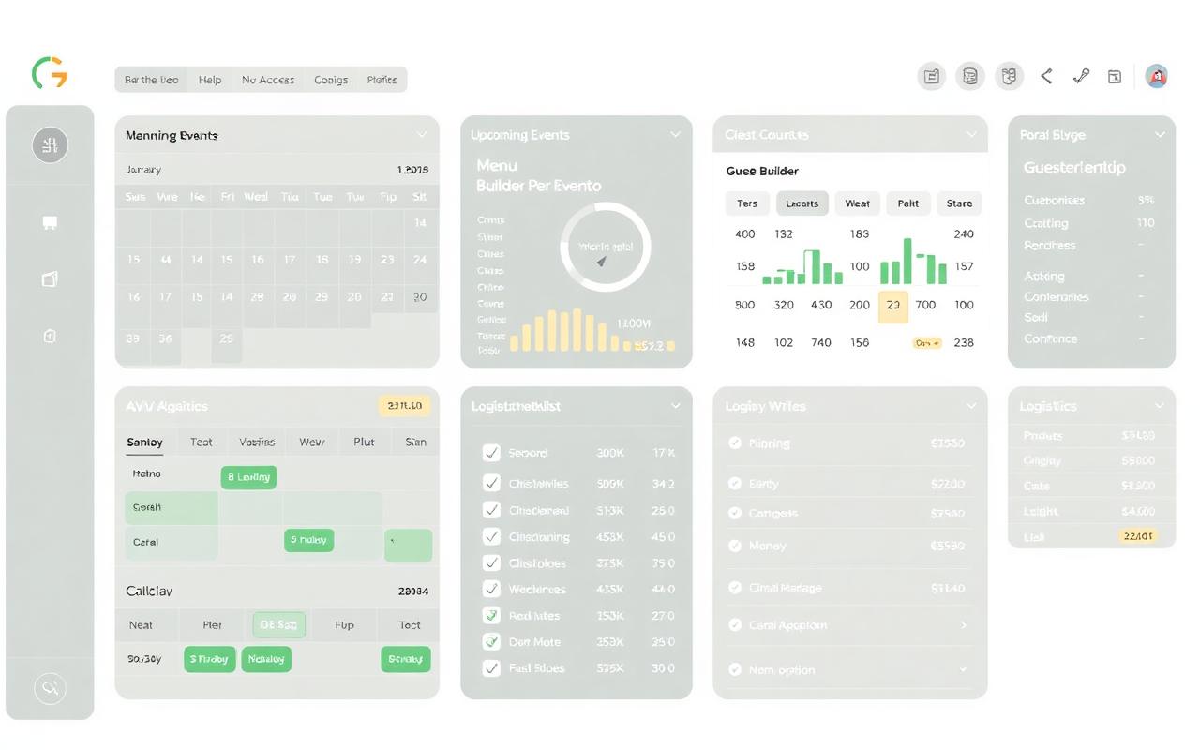Screen dimensions: 1200x750
Task: Collapse the Logisy Writes panel chevron
Action: click(x=971, y=406)
